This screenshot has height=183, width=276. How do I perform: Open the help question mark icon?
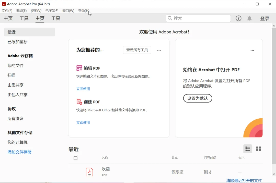point(238,18)
